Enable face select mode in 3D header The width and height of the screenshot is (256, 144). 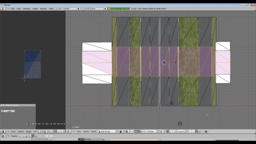coord(196,132)
